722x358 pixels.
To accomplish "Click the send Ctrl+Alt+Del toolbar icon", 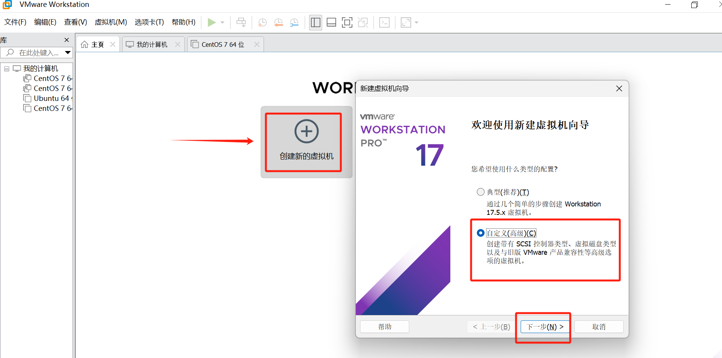I will coord(241,22).
